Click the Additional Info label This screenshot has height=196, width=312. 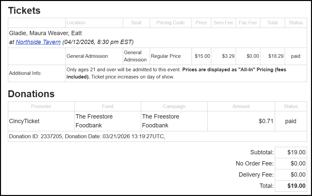[x=25, y=73]
